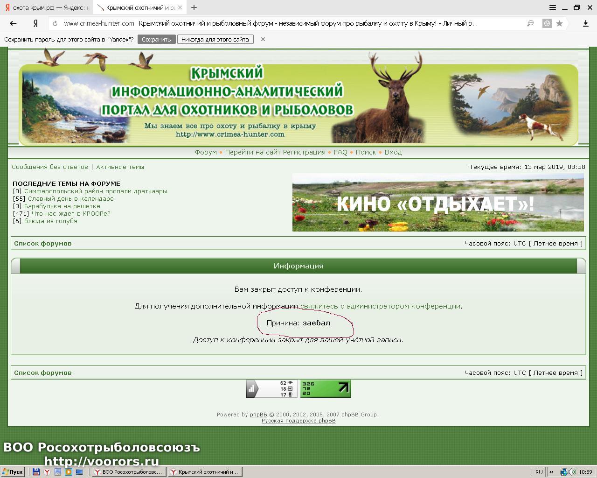Expand hidden tray icons with the chevron
597x478 pixels.
[x=551, y=472]
